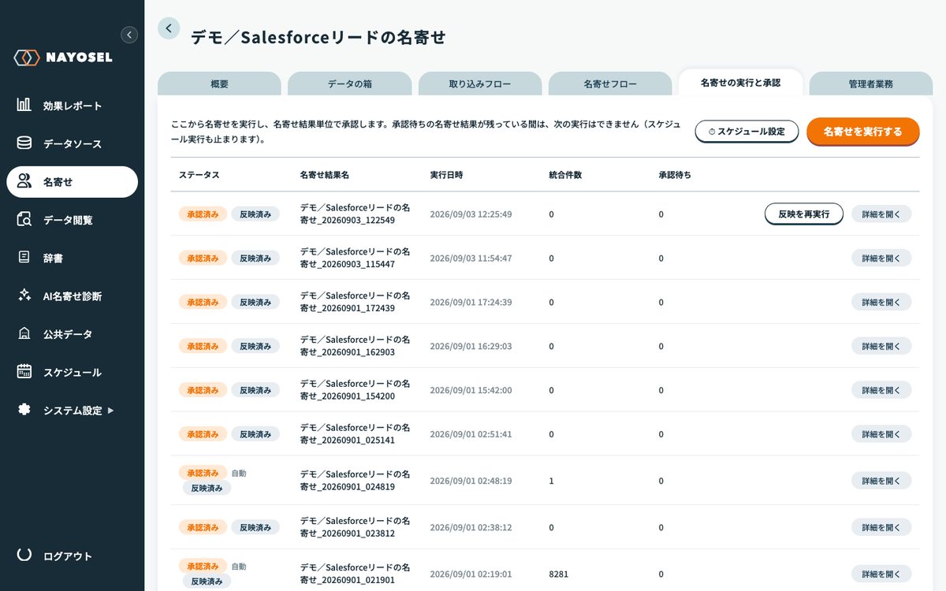The height and width of the screenshot is (591, 946).
Task: Click the 名寄せを実行する button
Action: [863, 132]
